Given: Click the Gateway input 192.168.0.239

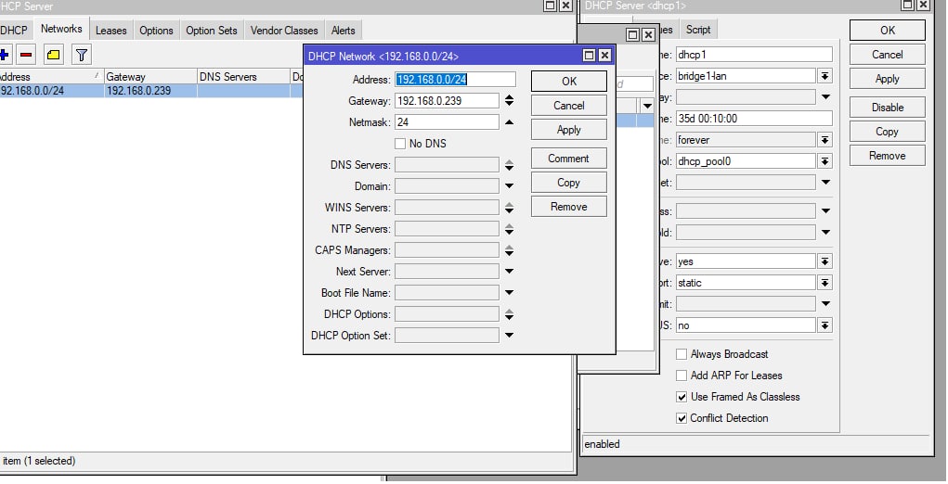Looking at the screenshot, I should (x=447, y=101).
